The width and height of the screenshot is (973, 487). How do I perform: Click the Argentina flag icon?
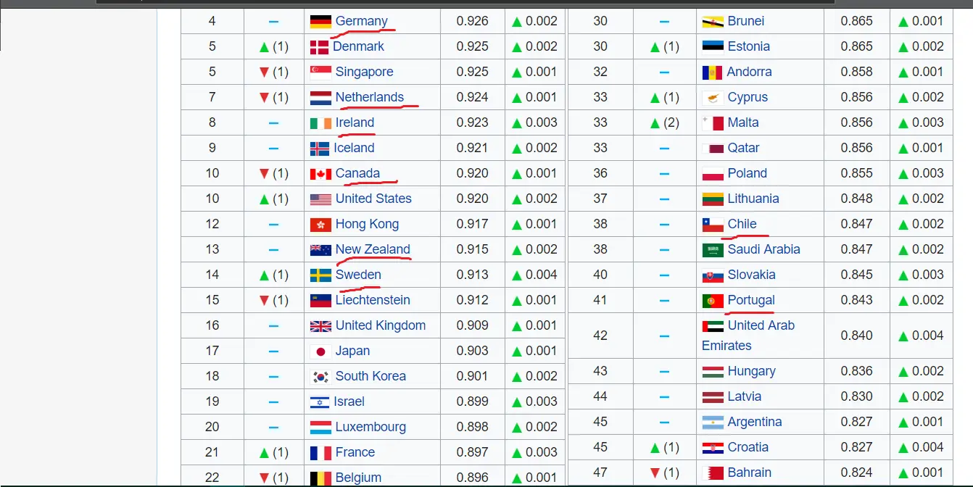pyautogui.click(x=713, y=423)
